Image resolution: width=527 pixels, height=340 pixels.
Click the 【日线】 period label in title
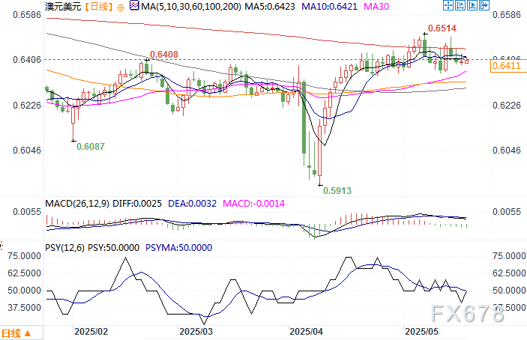pyautogui.click(x=97, y=7)
